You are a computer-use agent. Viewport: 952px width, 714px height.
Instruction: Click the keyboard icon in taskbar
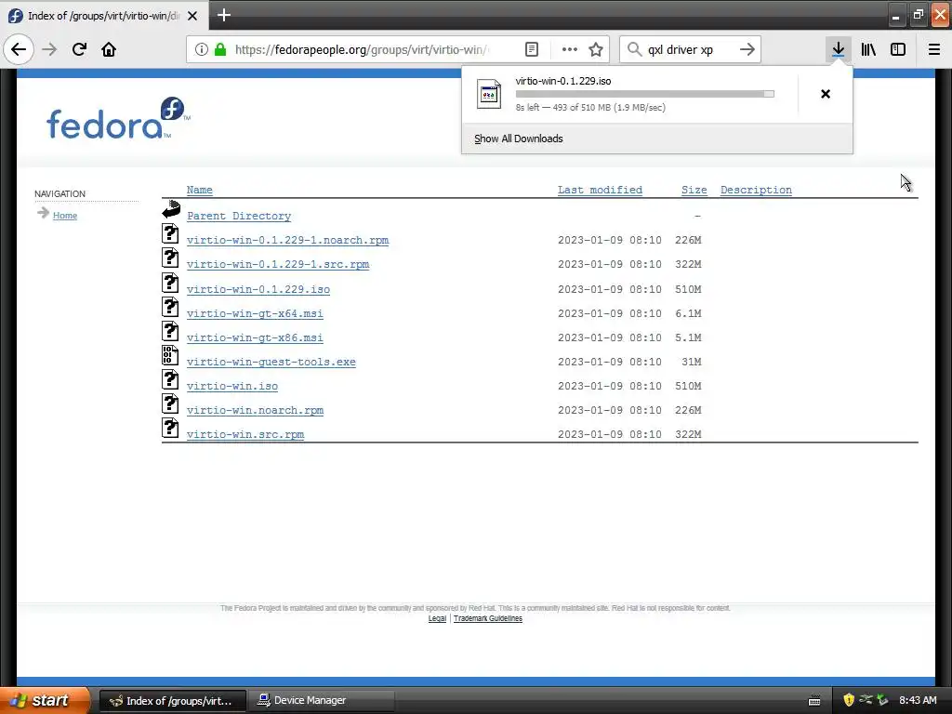point(814,701)
